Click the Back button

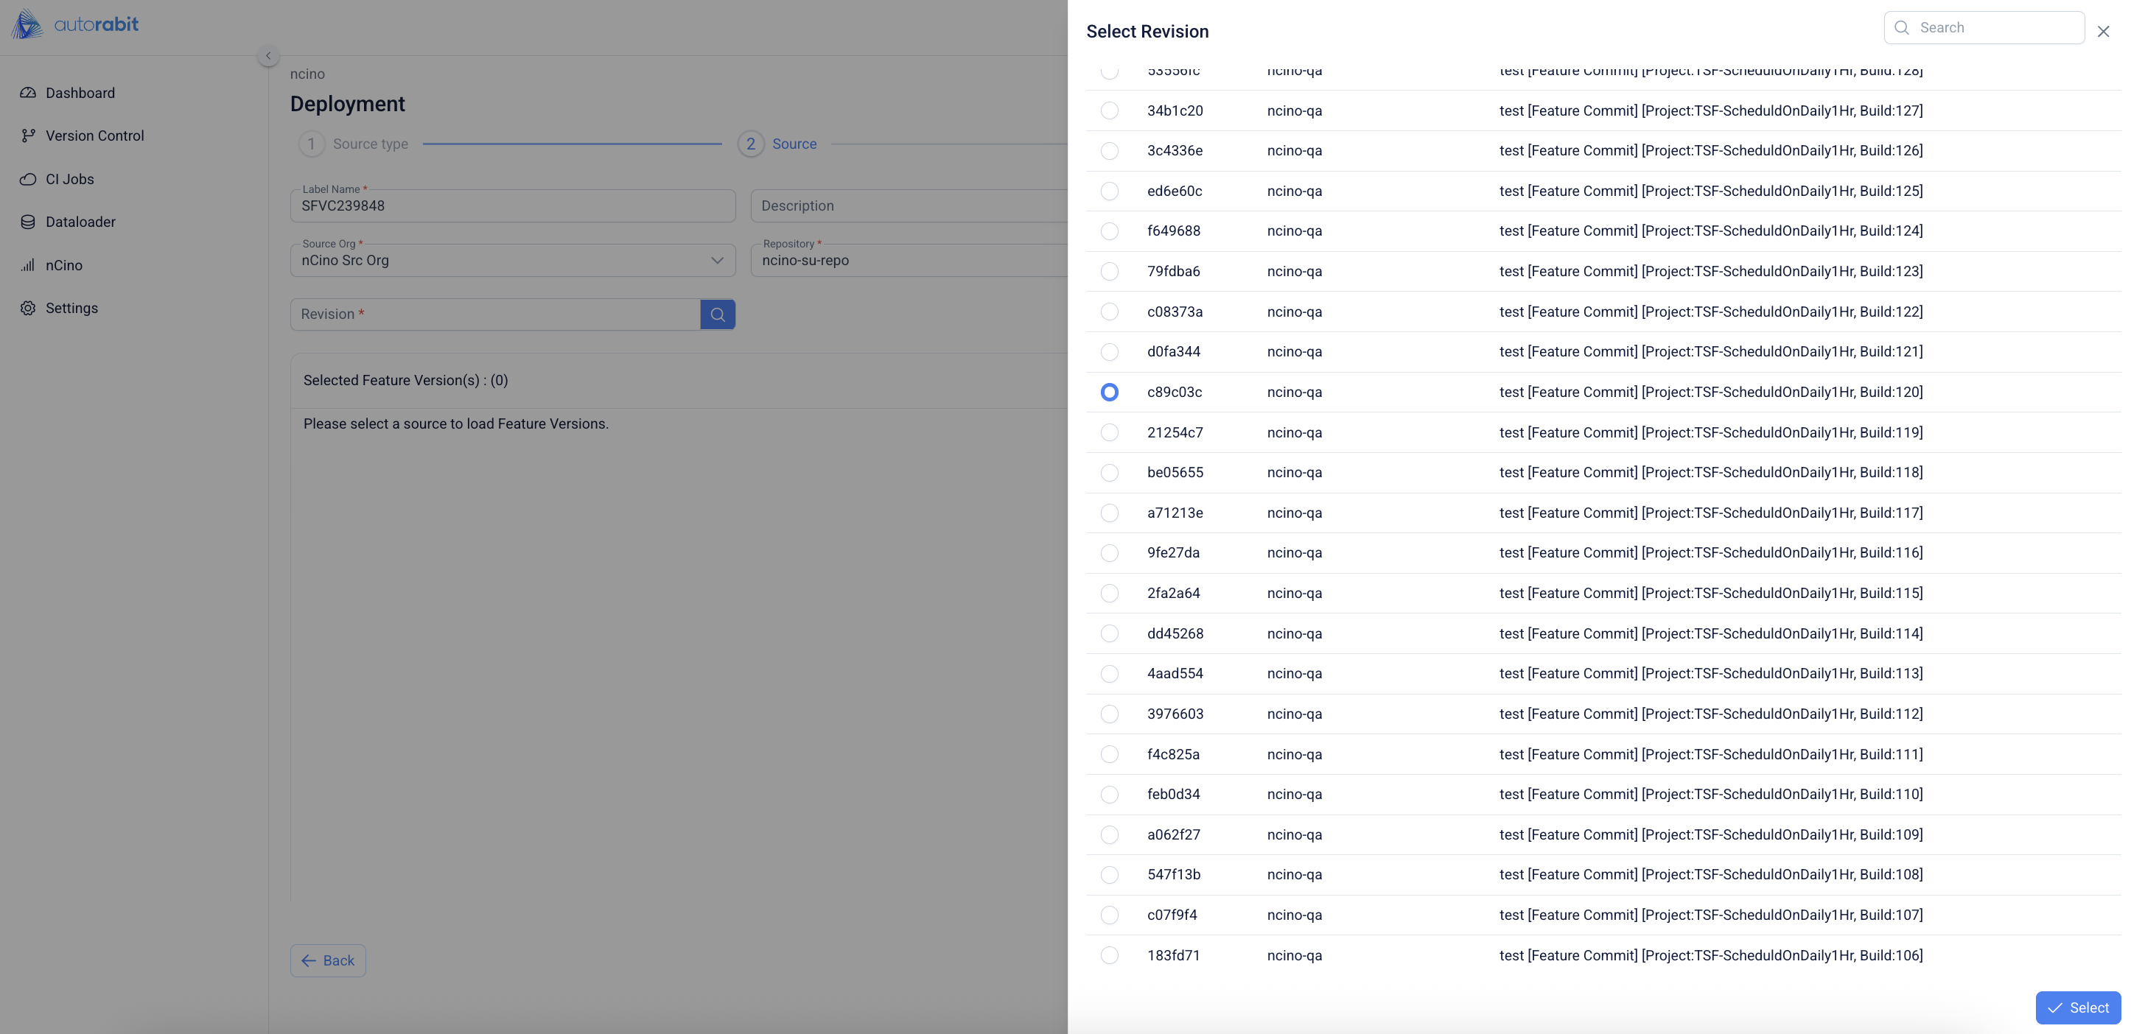pyautogui.click(x=328, y=960)
